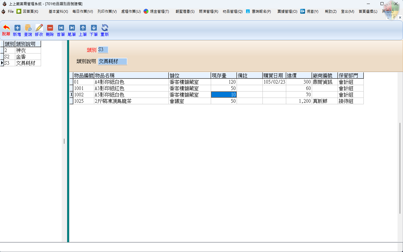This screenshot has width=403, height=252.
Task: Open the 基本資料(X) menu
Action: pos(58,12)
